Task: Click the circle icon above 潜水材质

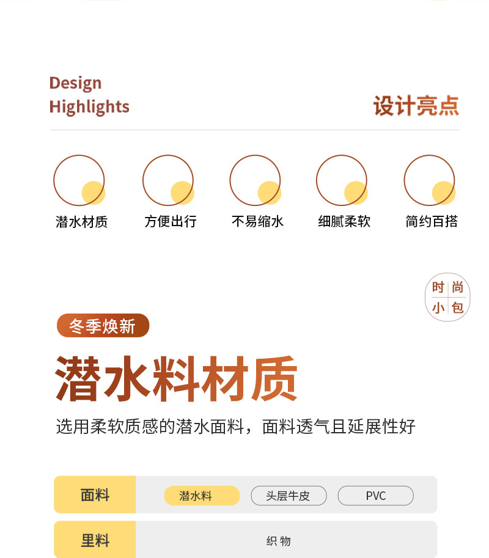Action: coord(79,181)
